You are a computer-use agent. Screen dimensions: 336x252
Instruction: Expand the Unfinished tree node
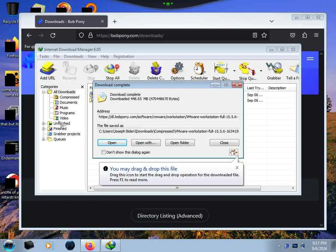44,123
